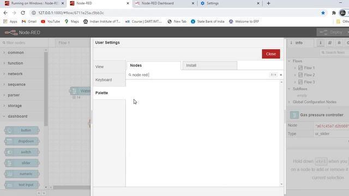The width and height of the screenshot is (349, 196).
Task: Open the Apps bookmark shortcut
Action: point(10,22)
